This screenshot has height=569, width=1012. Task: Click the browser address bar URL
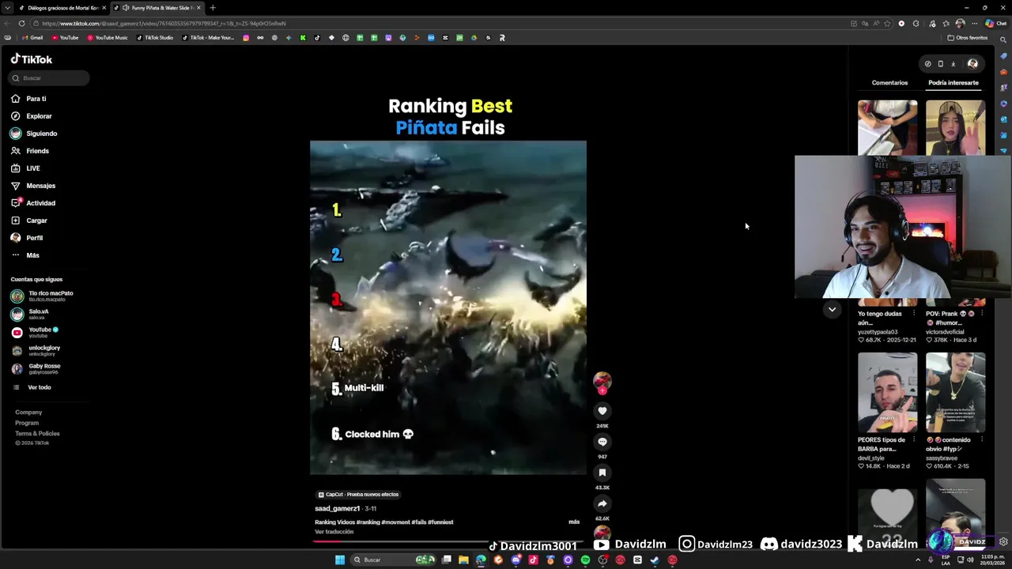[x=164, y=24]
